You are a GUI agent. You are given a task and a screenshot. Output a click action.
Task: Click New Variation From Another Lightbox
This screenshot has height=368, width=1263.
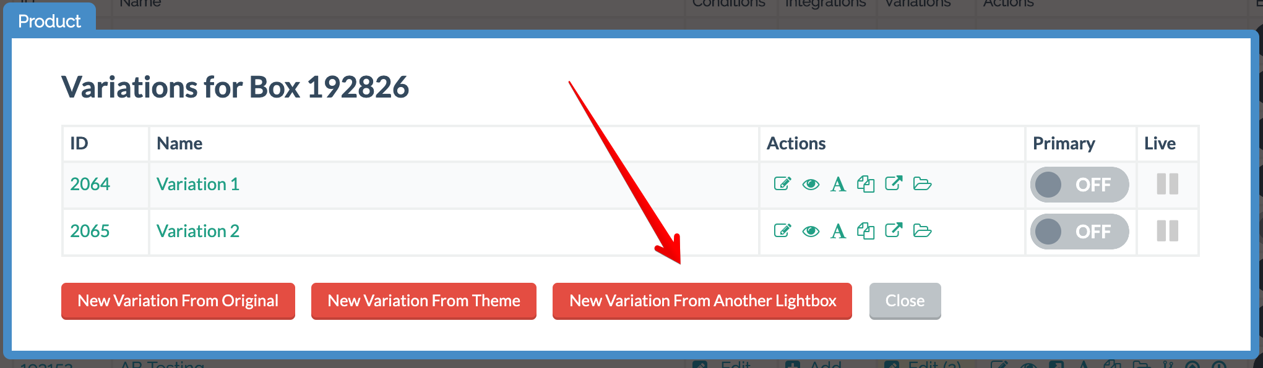(x=702, y=301)
